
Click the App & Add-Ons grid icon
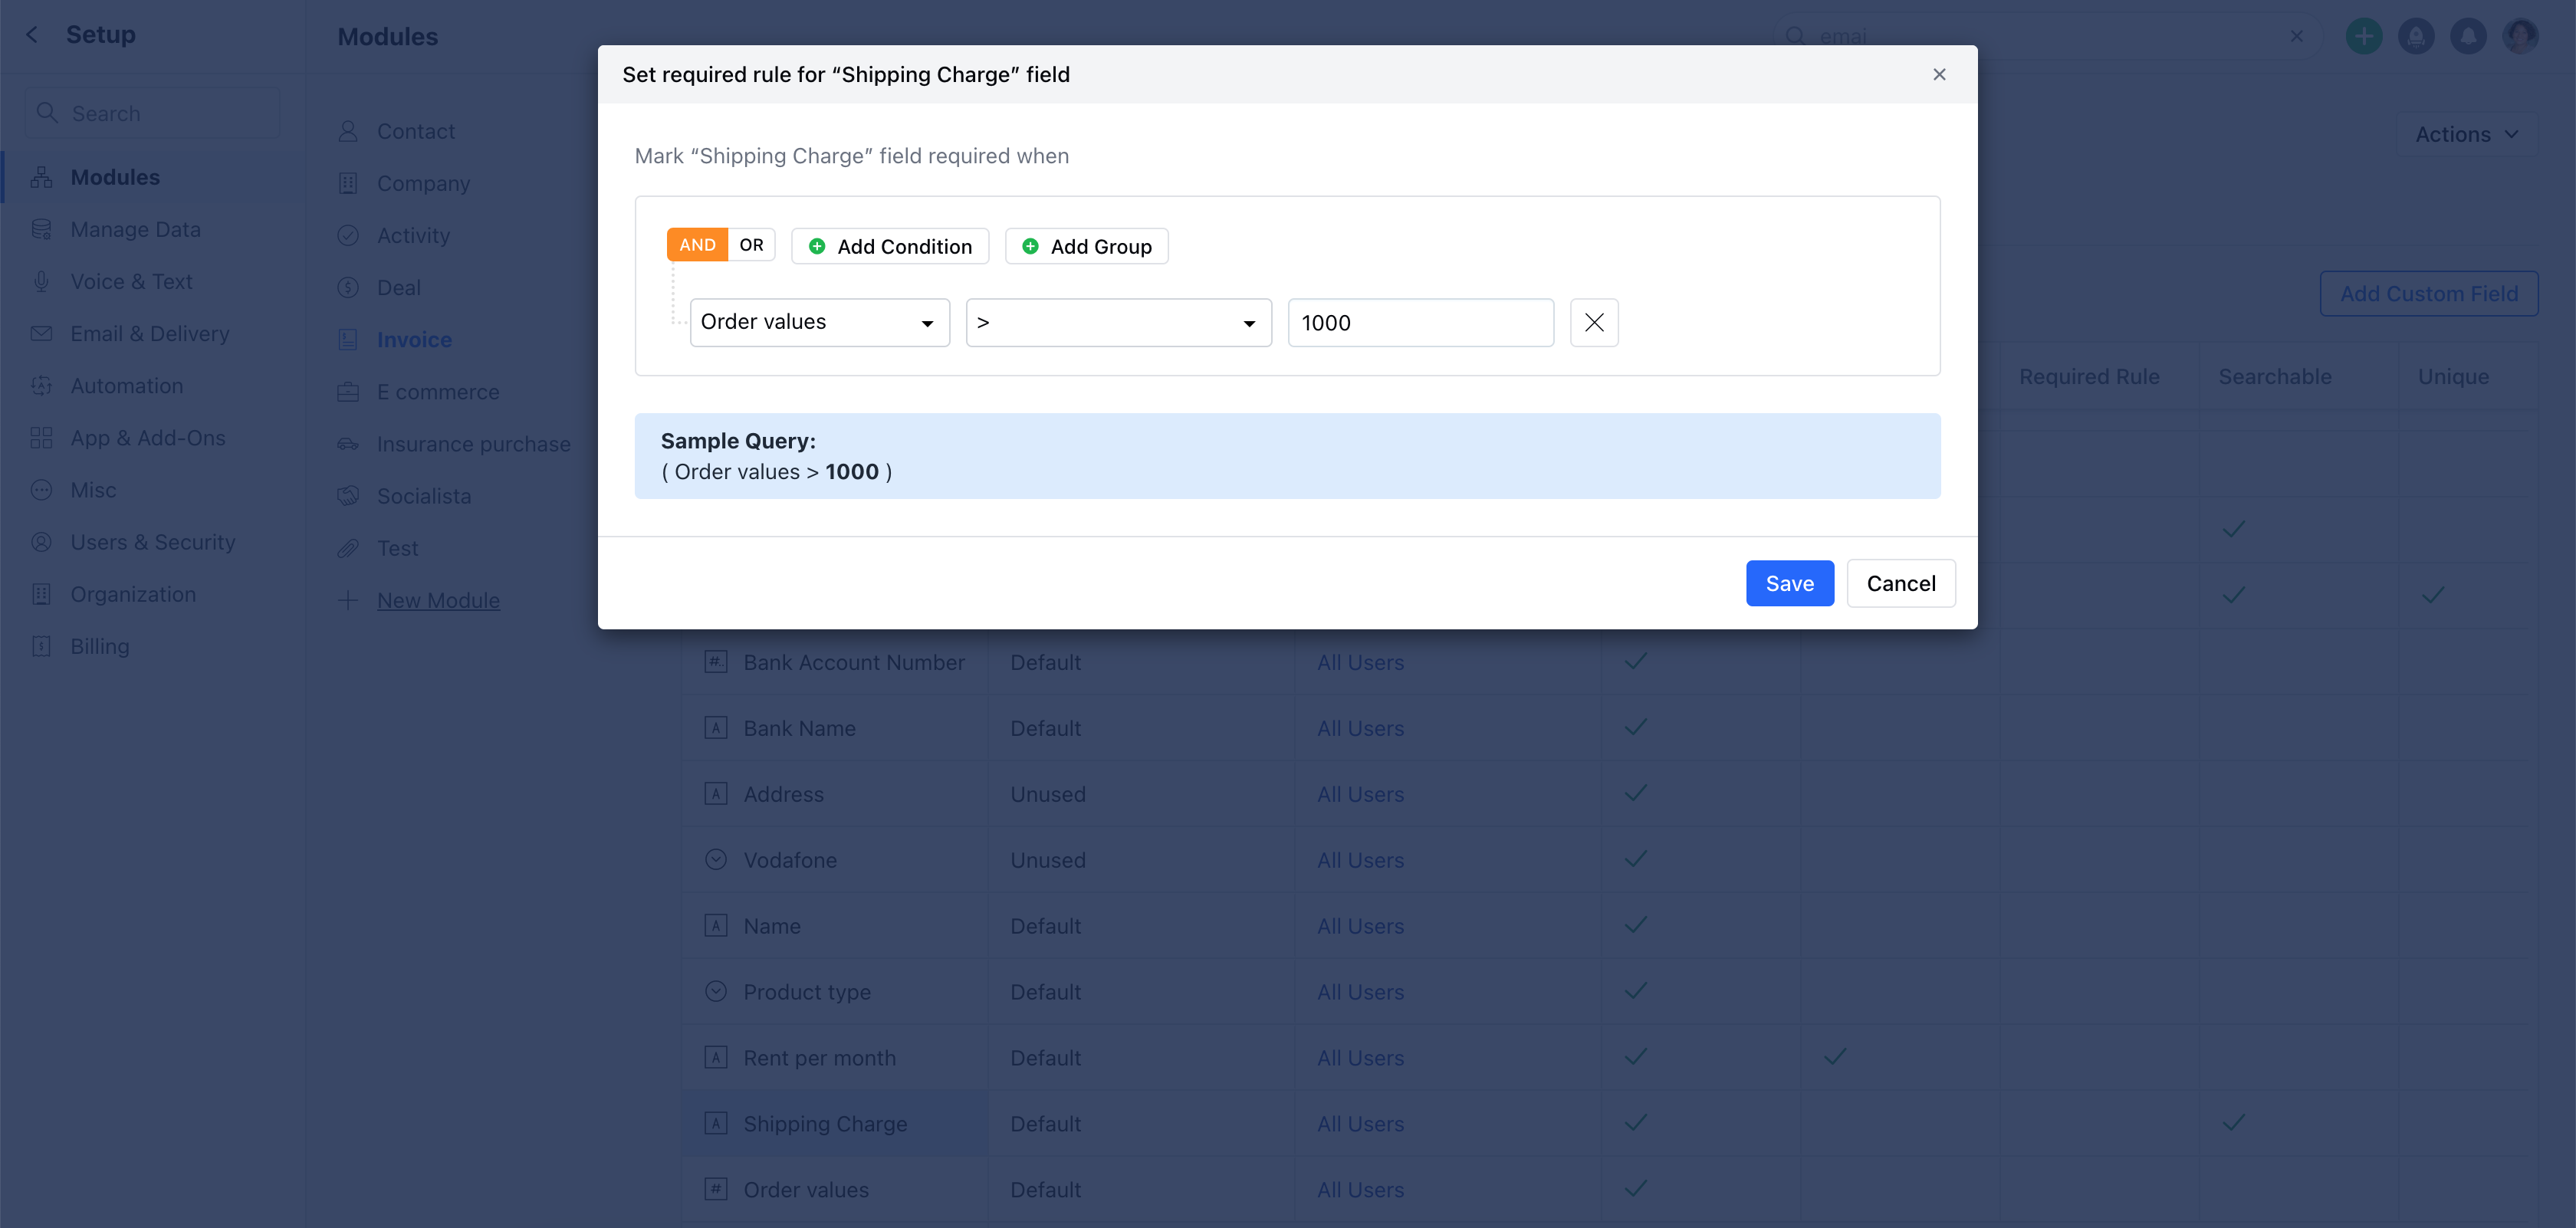click(x=41, y=438)
